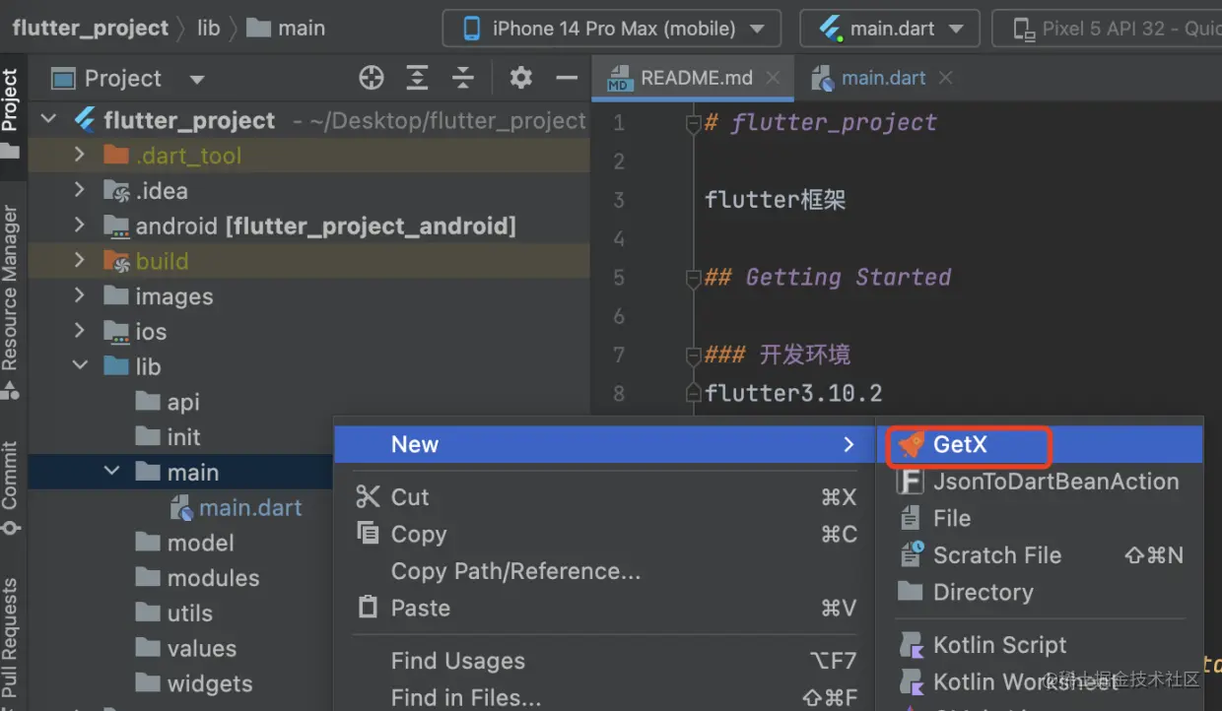Viewport: 1222px width, 711px height.
Task: Click the JsonToDartBeanAction F icon
Action: coord(912,482)
